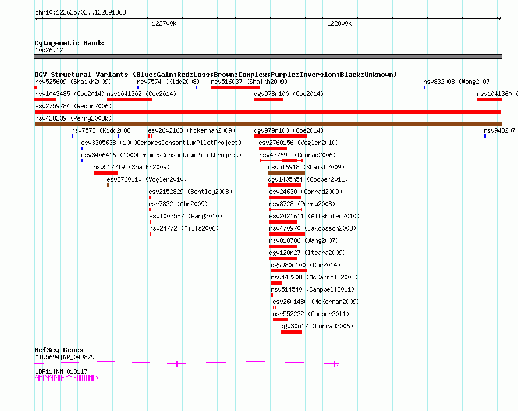
Task: Select nsv514540 (Campbell2011) label
Action: click(313, 289)
